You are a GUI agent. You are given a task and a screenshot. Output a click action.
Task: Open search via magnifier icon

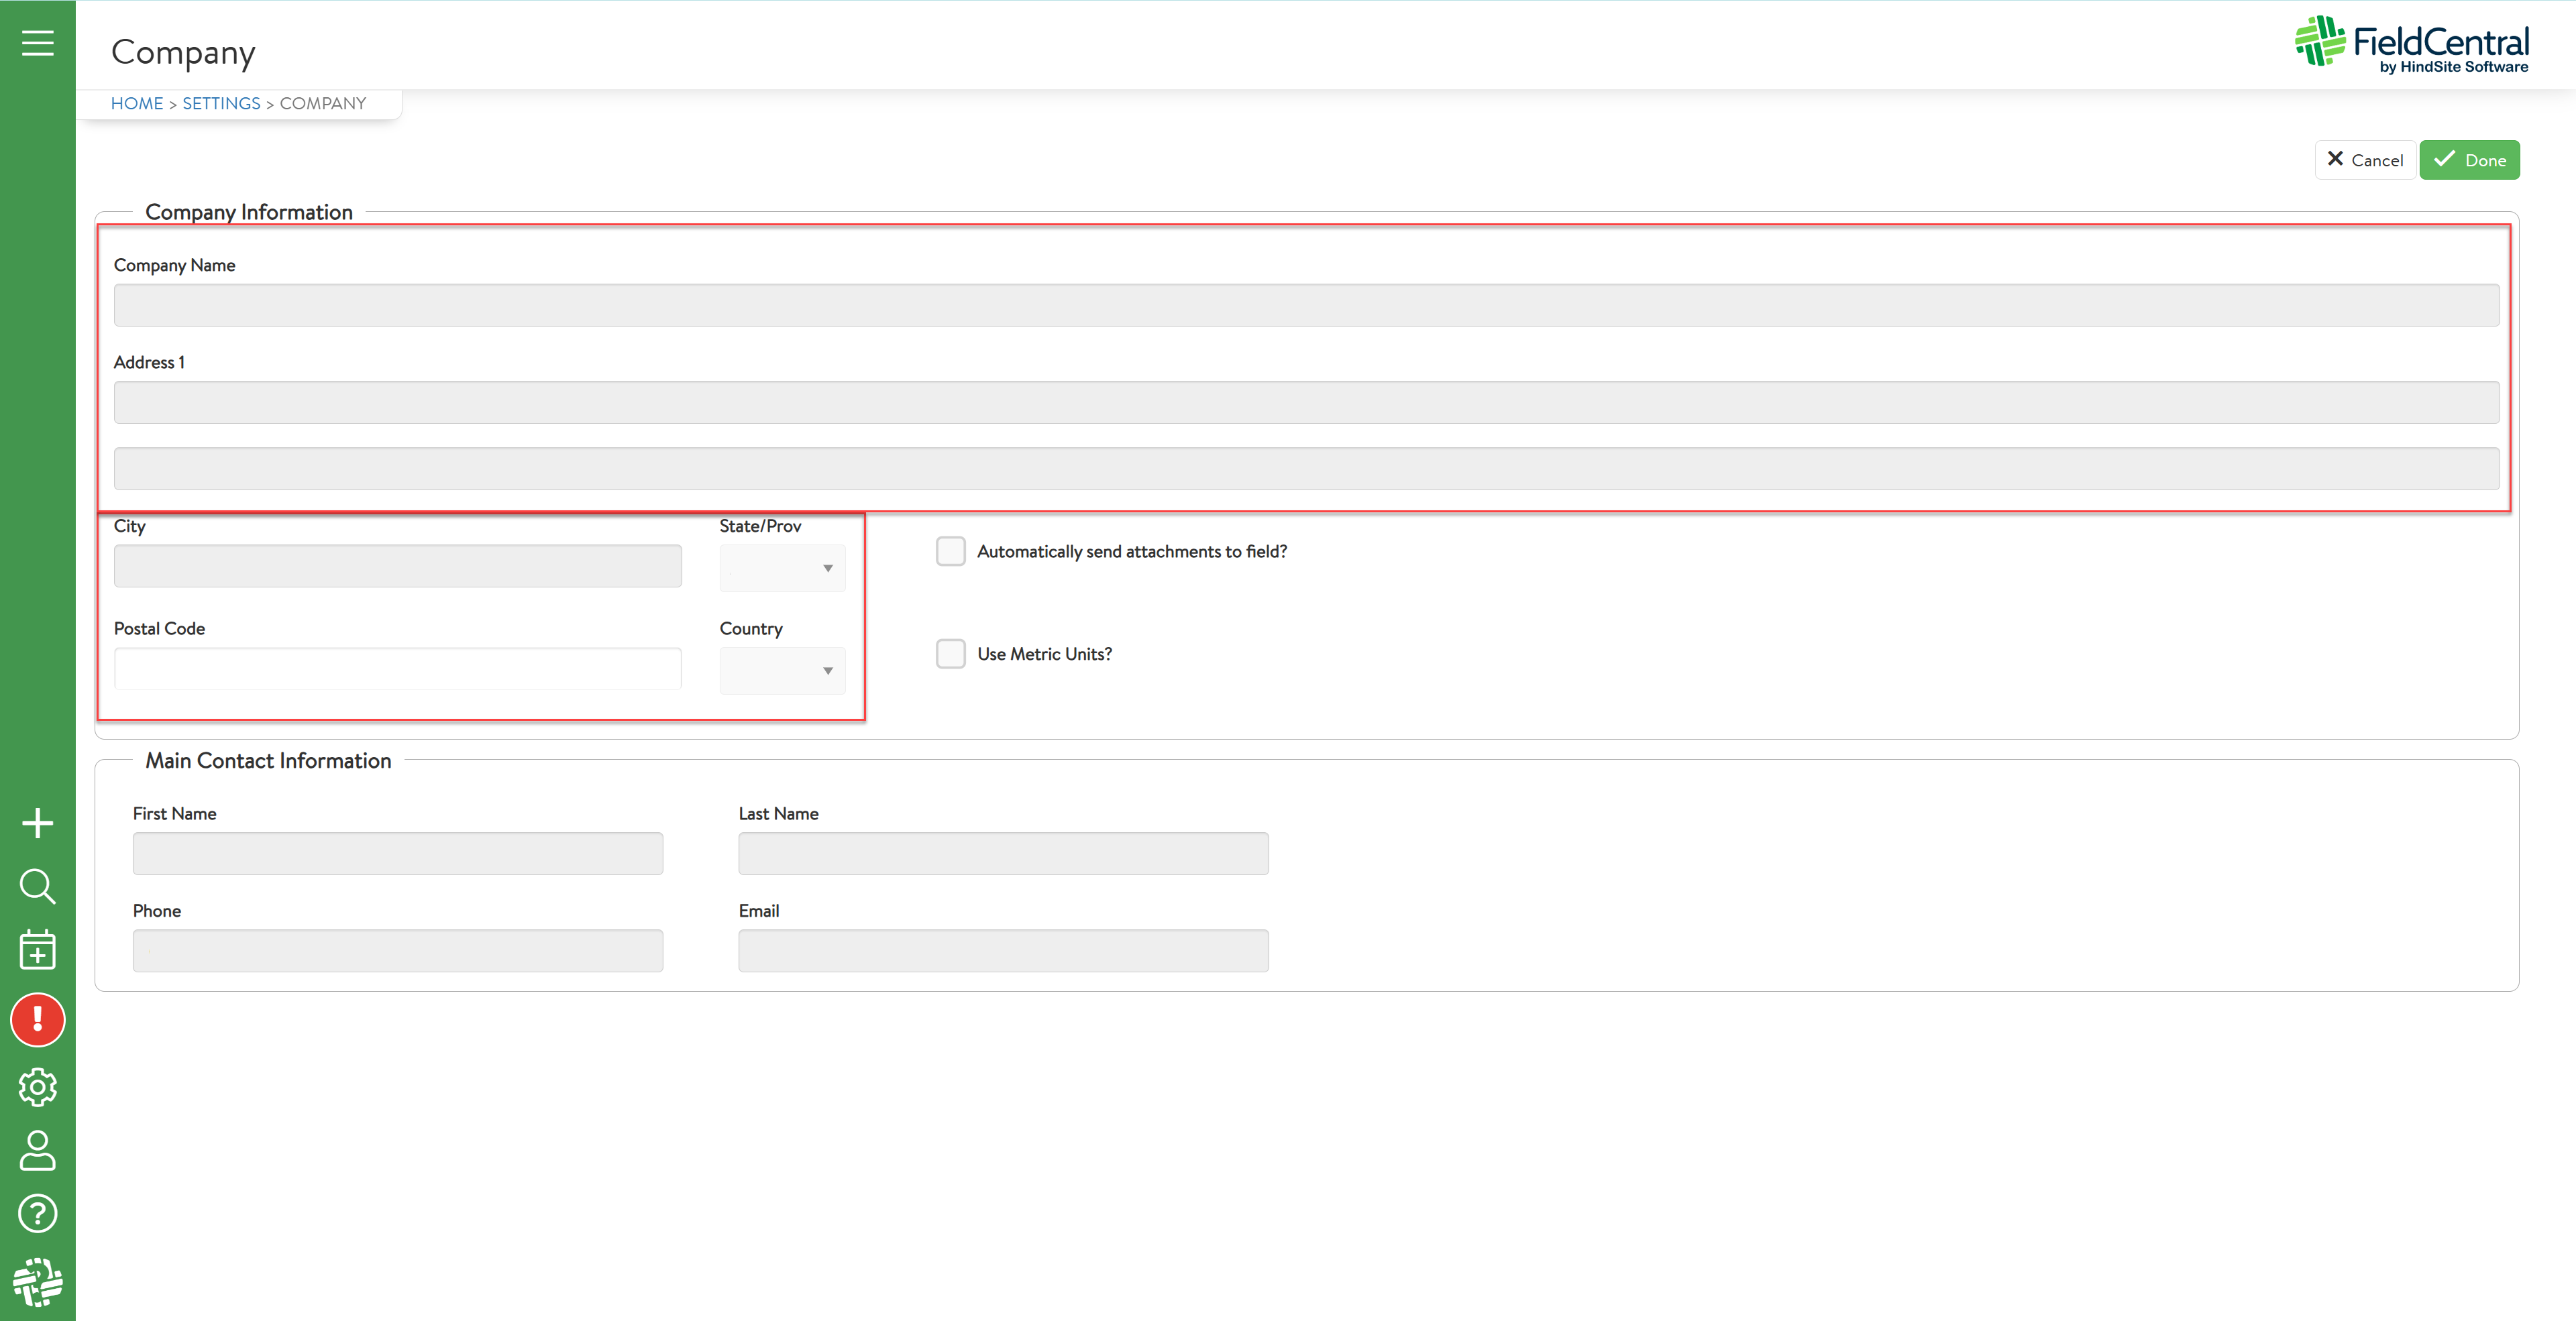click(x=38, y=886)
